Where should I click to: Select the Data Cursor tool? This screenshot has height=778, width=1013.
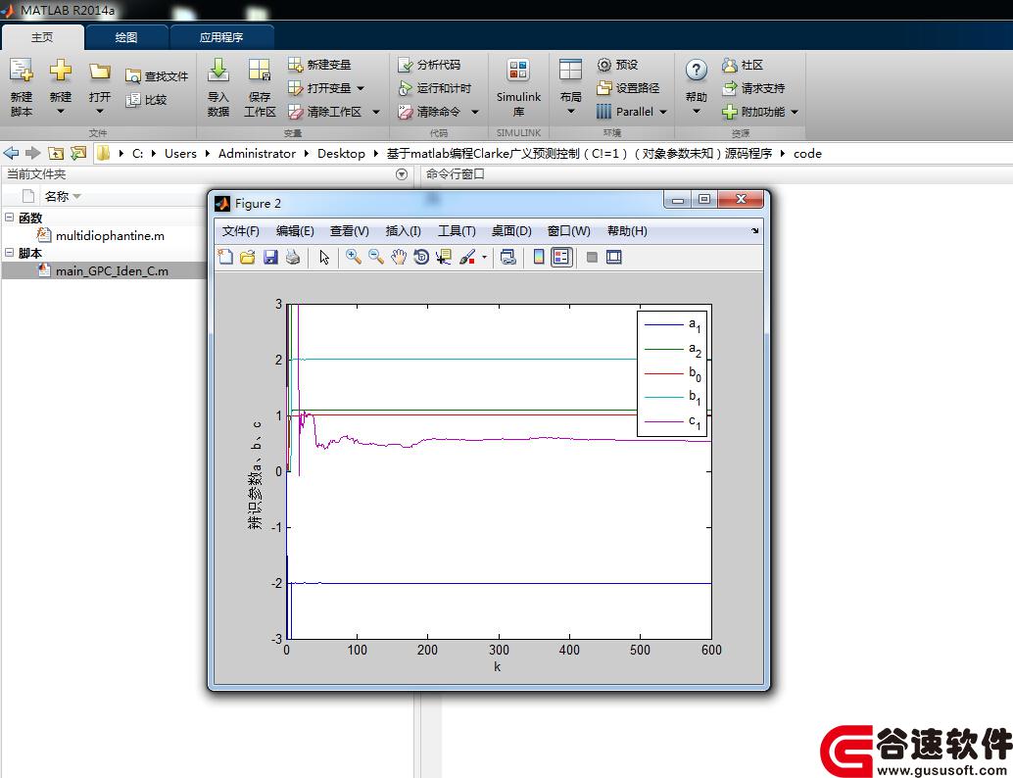(444, 257)
